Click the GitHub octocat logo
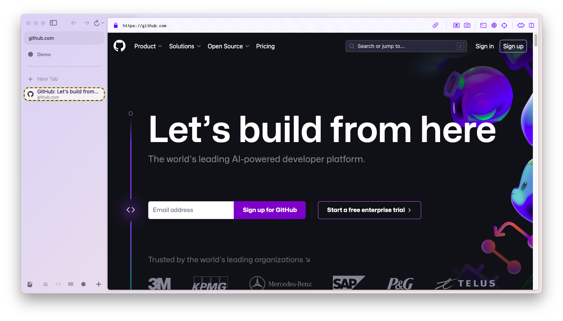The image size is (563, 321). click(x=120, y=46)
